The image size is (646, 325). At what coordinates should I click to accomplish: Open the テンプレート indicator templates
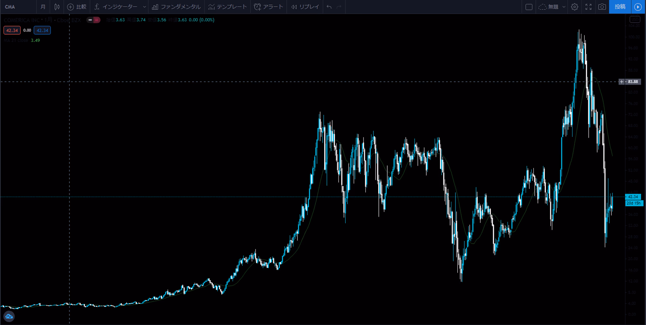227,7
